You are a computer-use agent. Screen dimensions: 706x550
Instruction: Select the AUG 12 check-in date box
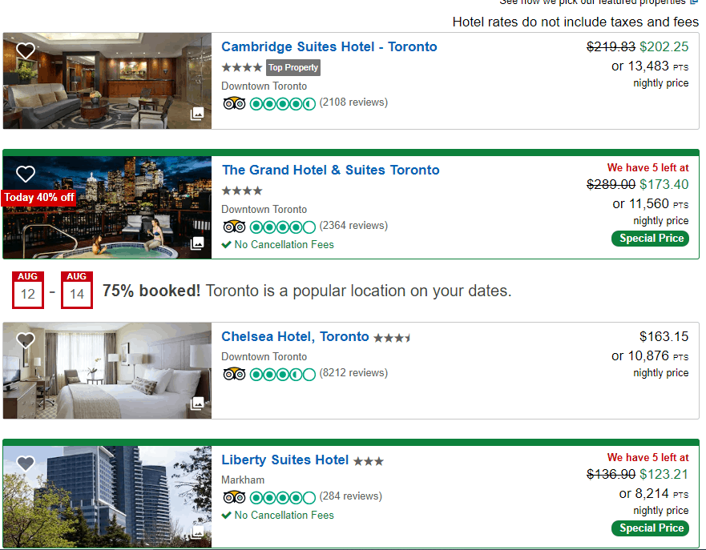(28, 290)
